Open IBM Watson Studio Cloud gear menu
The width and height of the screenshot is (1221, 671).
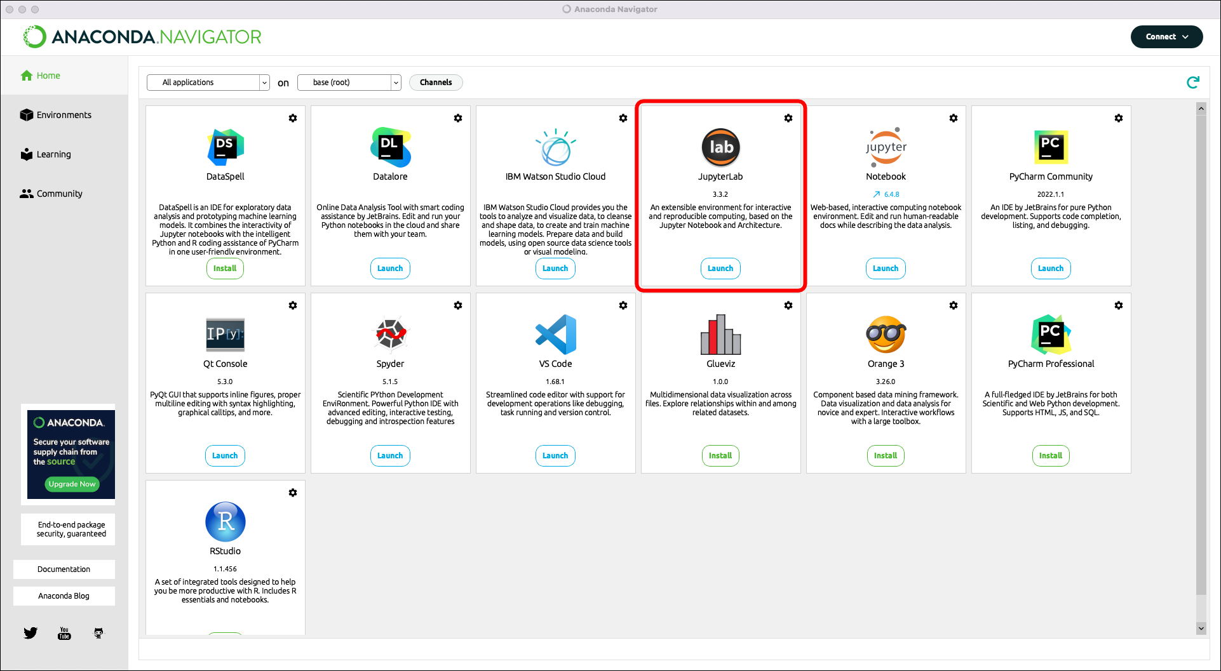click(x=623, y=118)
